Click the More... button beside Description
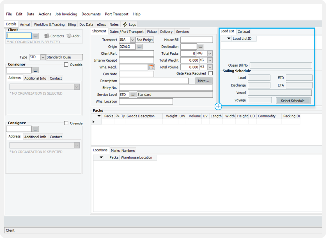 [x=204, y=81]
